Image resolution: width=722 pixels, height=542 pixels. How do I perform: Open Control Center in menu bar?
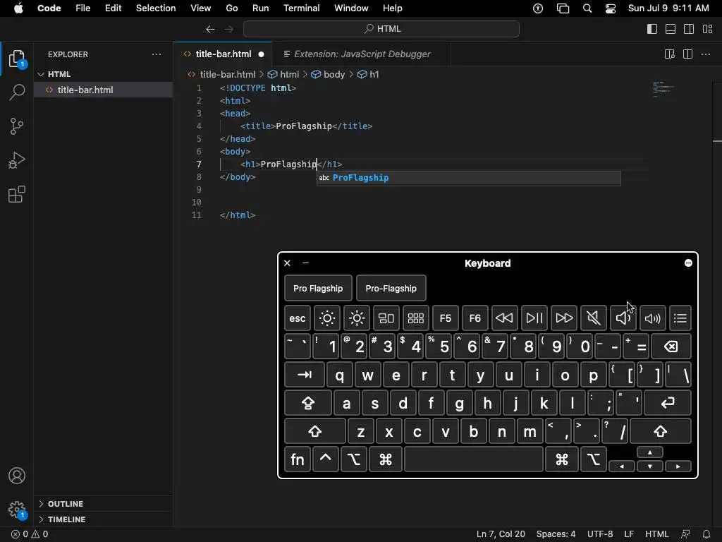tap(611, 8)
